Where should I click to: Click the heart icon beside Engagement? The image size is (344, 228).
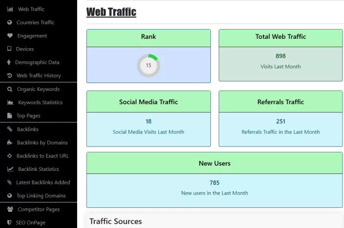10,35
